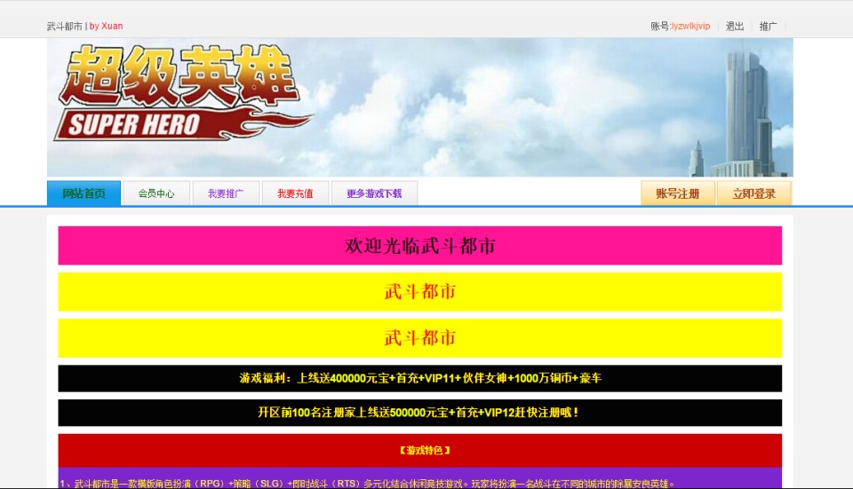Click the 开区前100名注册 announcement bar
This screenshot has width=853, height=489.
pyautogui.click(x=419, y=413)
